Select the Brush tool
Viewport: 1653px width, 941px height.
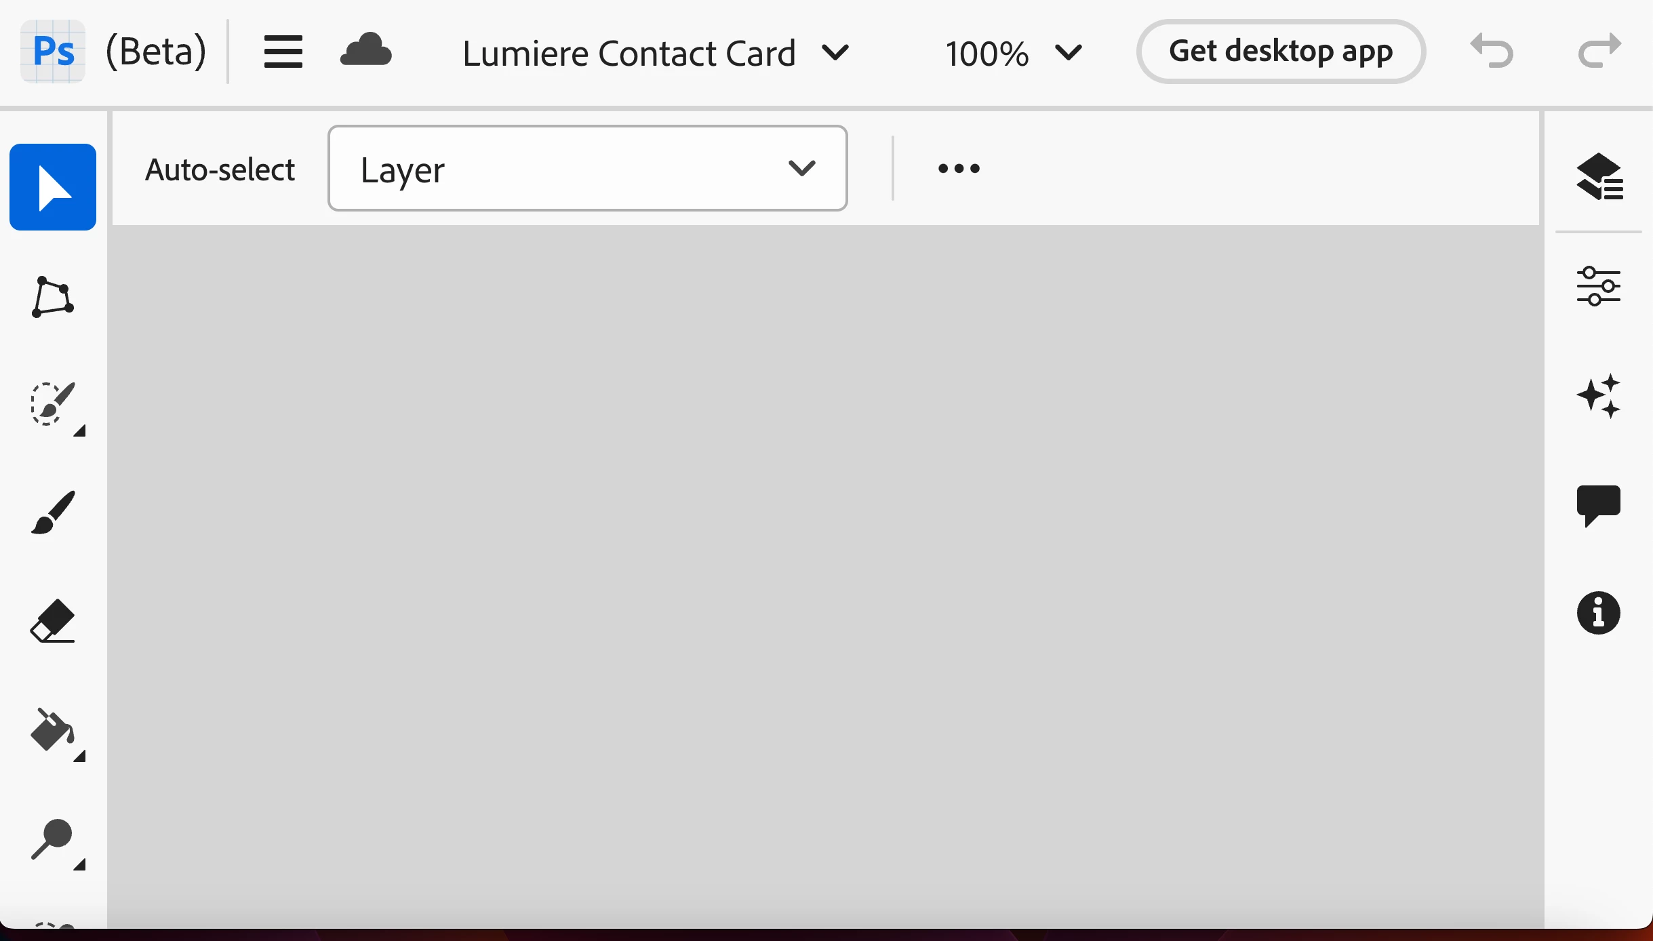point(53,513)
